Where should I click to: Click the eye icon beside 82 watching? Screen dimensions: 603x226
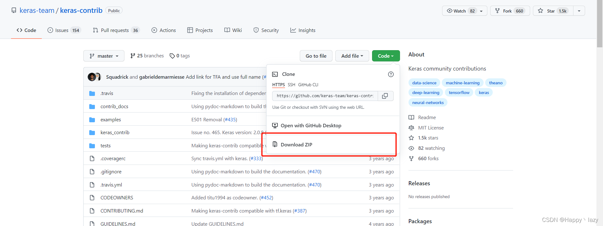coord(411,148)
